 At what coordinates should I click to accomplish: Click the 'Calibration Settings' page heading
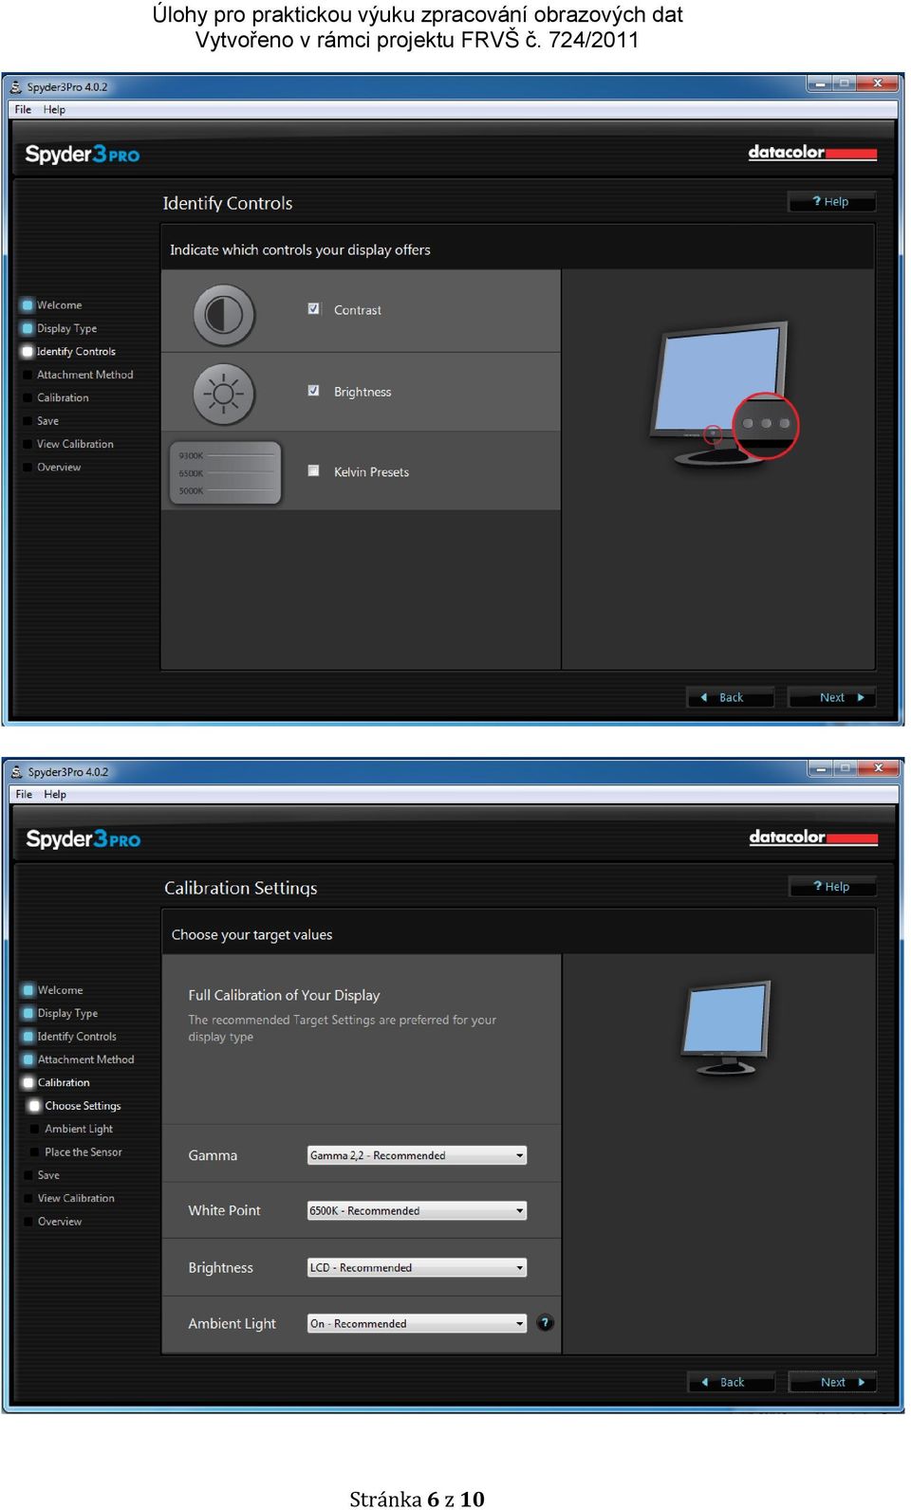241,888
